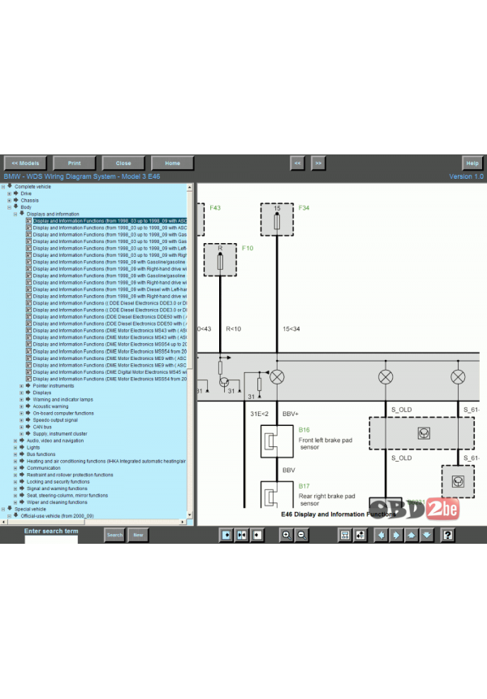Collapse the Body tree node

(x=10, y=207)
